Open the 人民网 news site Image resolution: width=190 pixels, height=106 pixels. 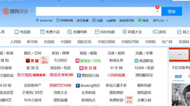pyautogui.click(x=15, y=42)
